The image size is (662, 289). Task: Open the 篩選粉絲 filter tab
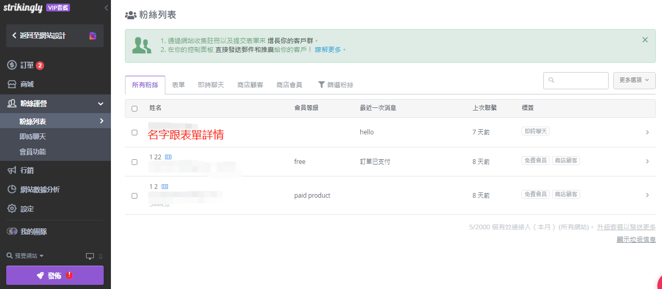point(335,85)
